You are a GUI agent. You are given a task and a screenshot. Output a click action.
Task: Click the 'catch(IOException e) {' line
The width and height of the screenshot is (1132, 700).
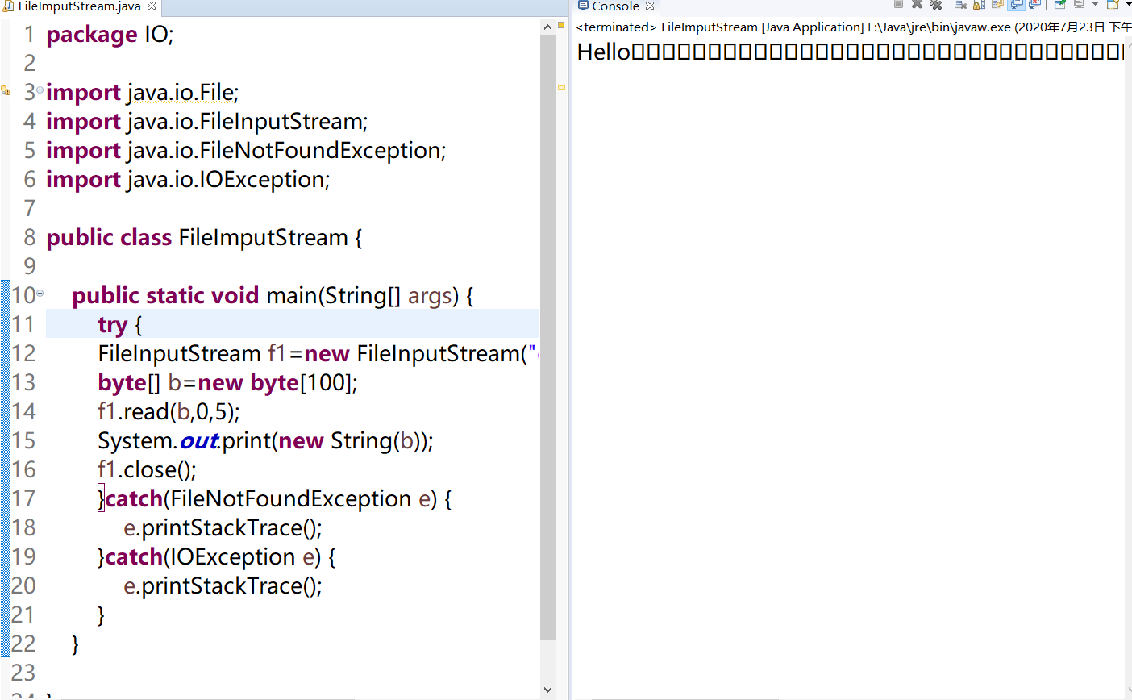pyautogui.click(x=217, y=557)
